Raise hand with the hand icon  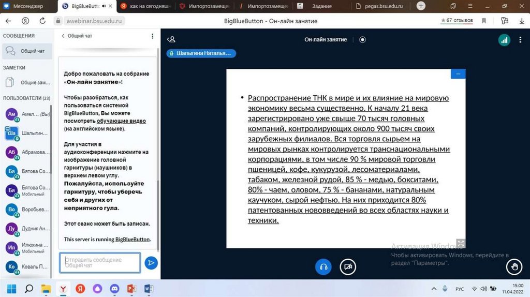click(x=514, y=266)
